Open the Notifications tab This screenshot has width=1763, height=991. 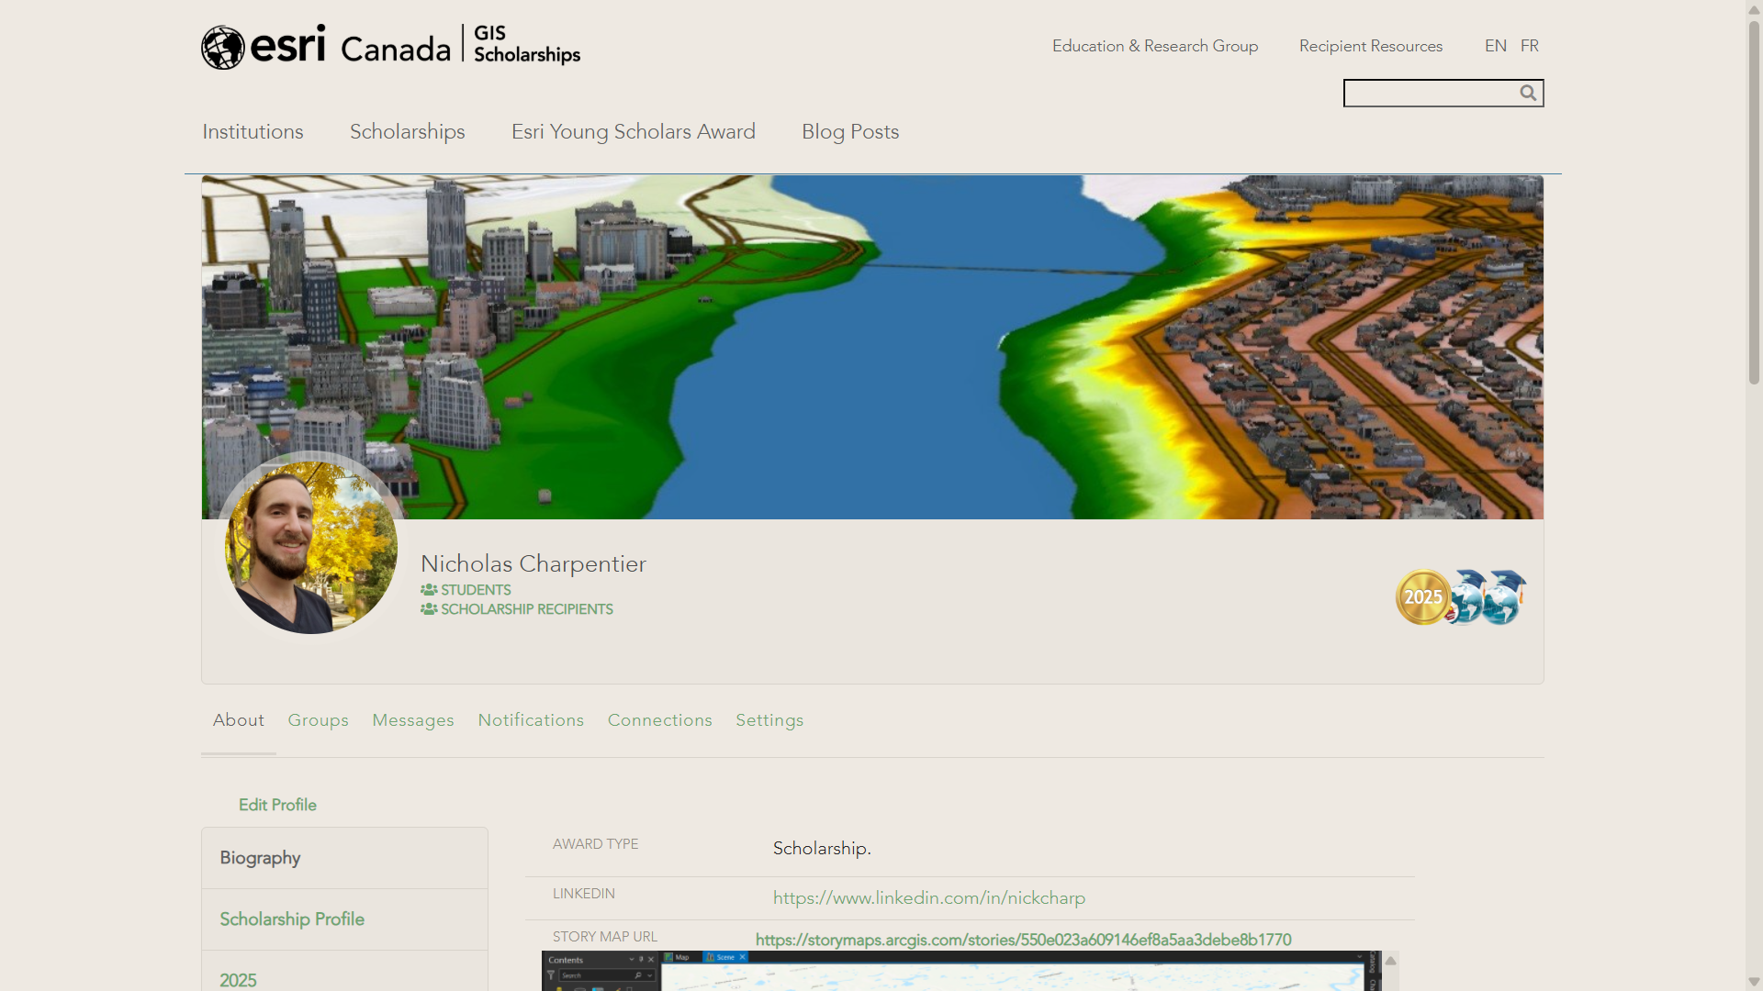530,720
